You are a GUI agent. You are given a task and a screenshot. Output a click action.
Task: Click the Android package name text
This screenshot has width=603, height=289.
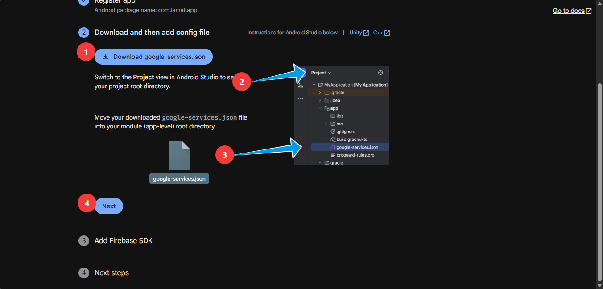146,10
